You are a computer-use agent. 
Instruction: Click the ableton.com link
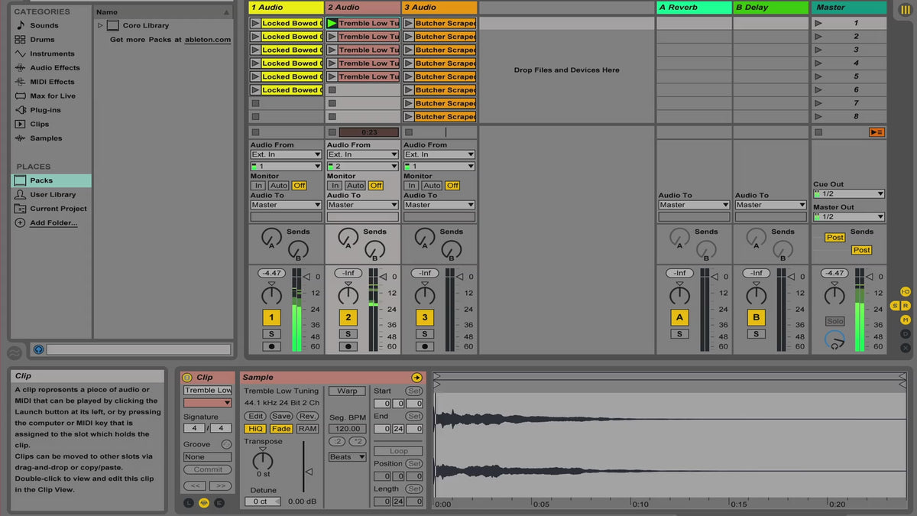(x=207, y=40)
